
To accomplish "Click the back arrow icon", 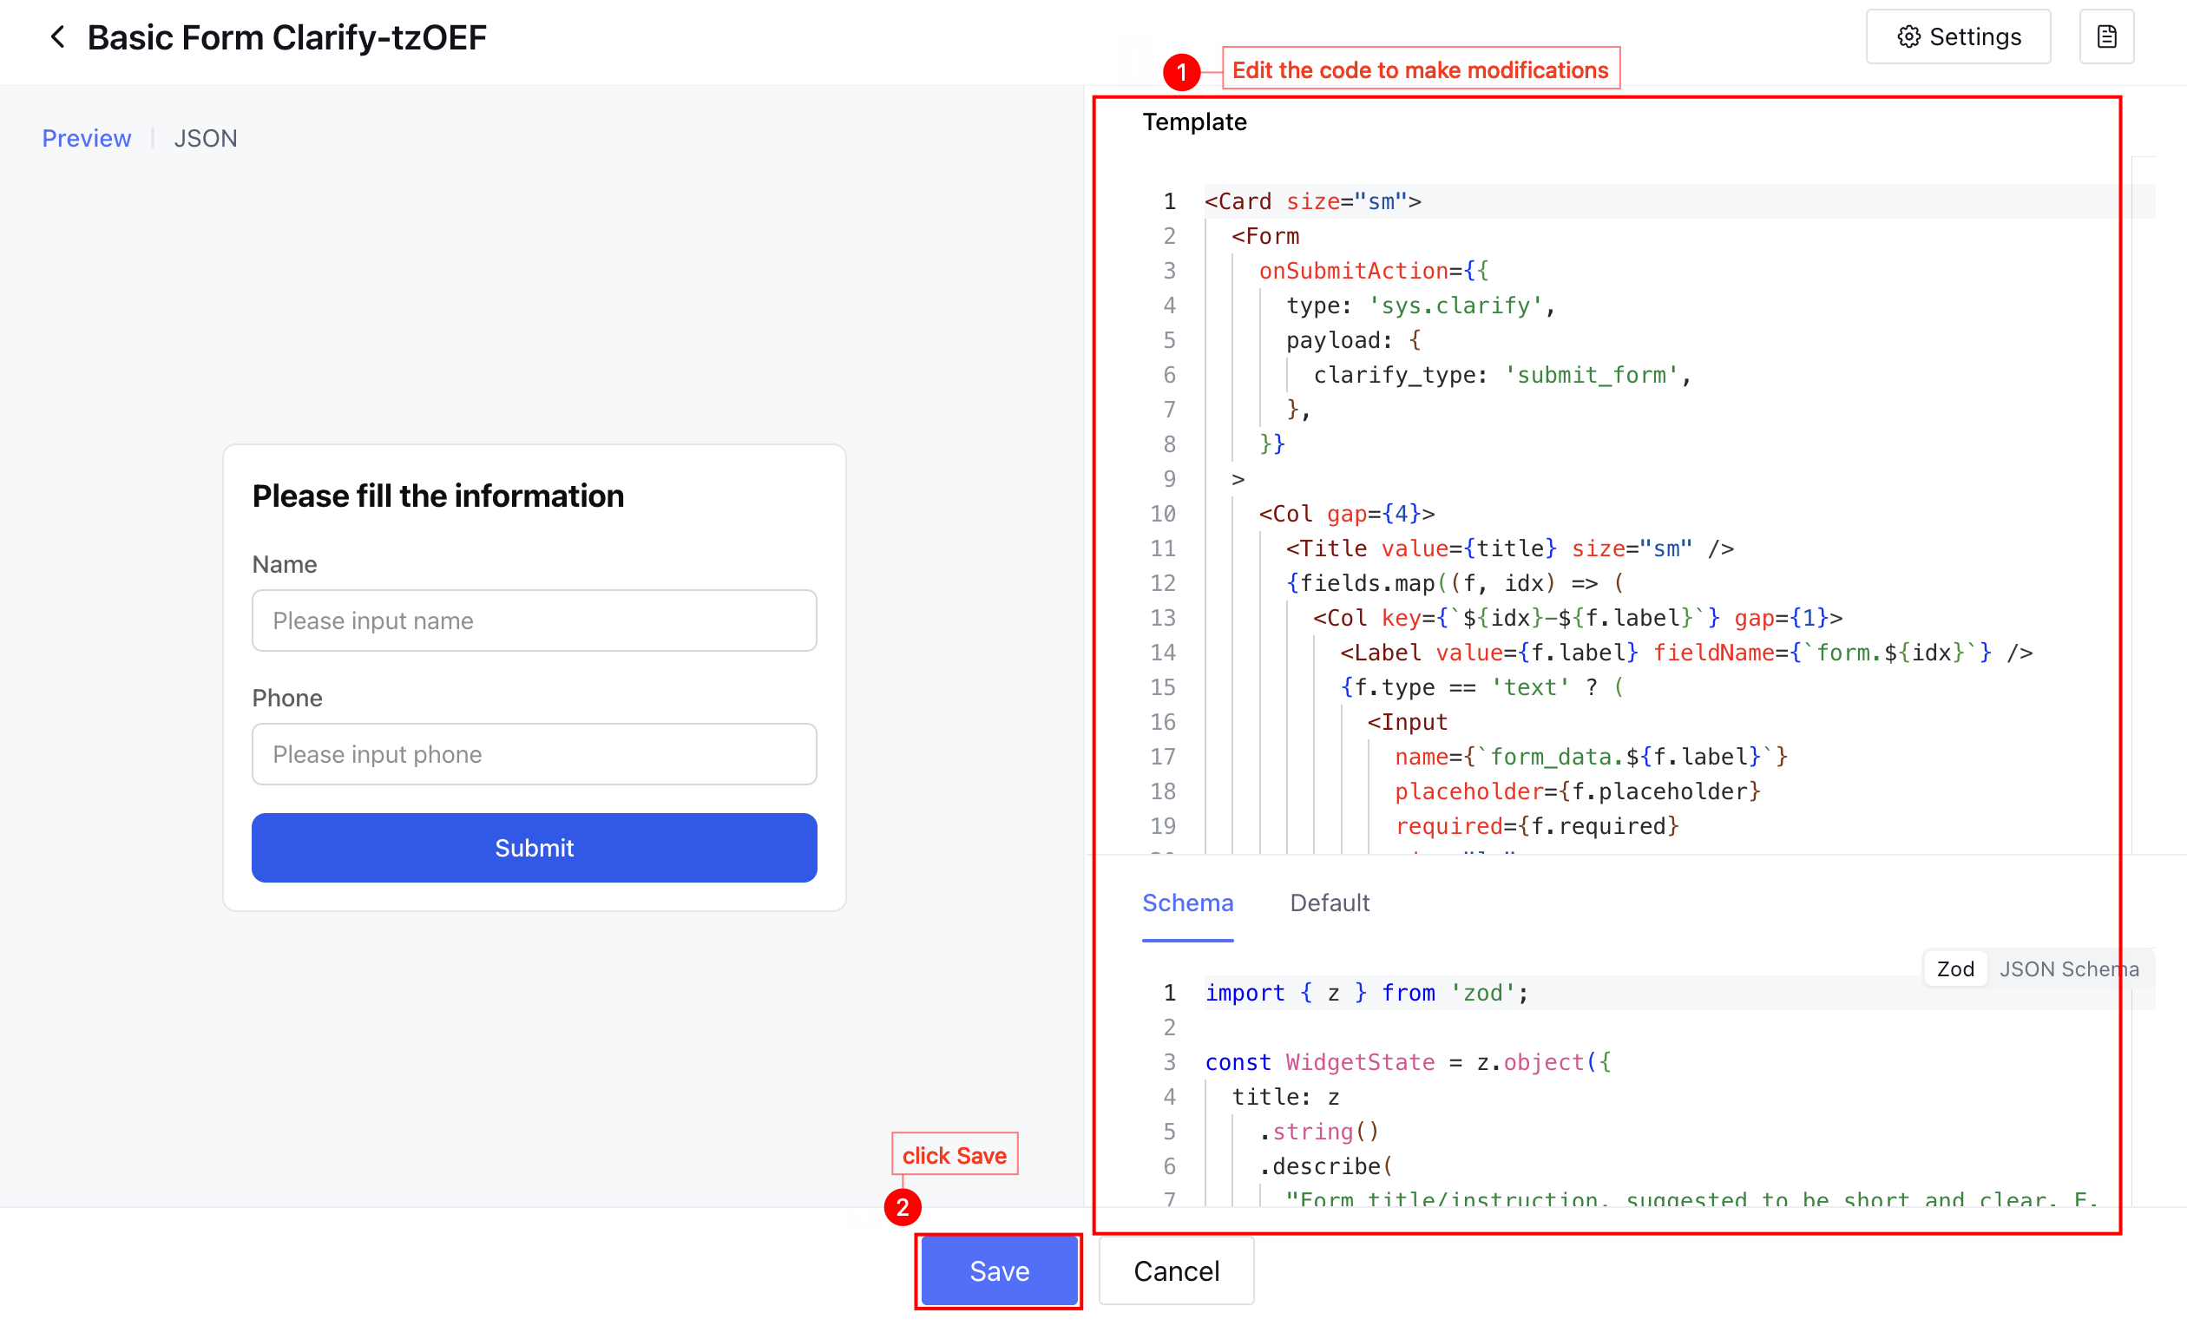I will tap(57, 37).
